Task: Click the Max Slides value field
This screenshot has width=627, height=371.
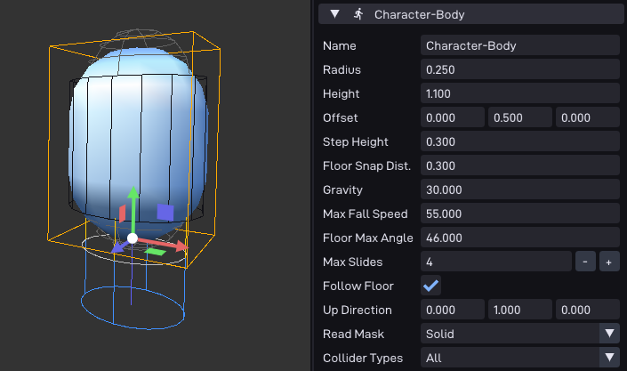Action: (496, 262)
